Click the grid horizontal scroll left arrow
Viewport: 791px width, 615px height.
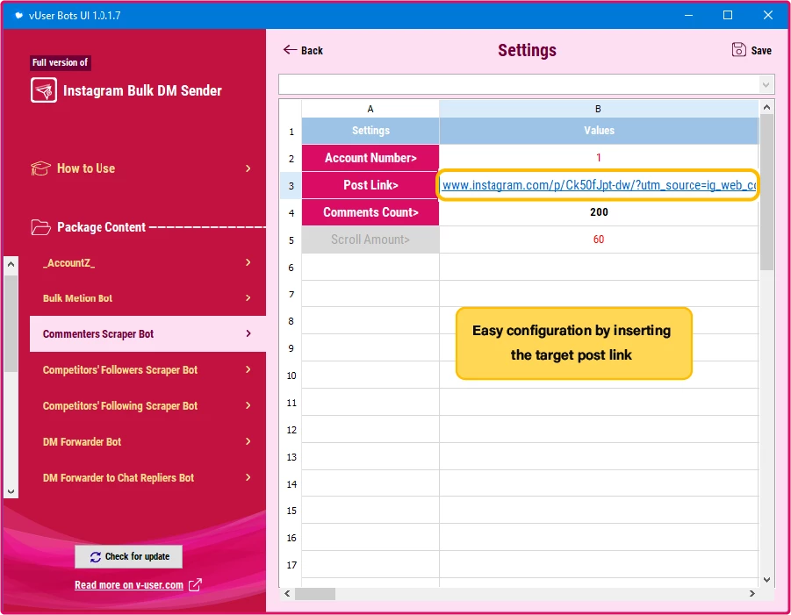287,594
